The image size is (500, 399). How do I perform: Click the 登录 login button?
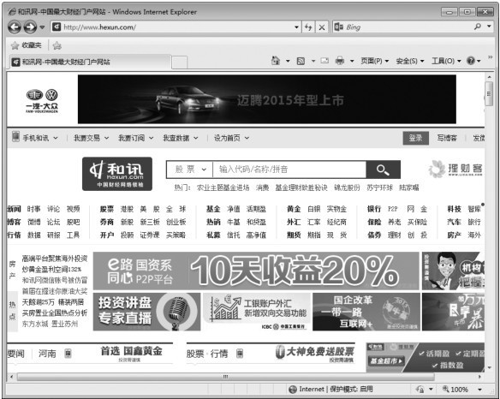point(415,138)
